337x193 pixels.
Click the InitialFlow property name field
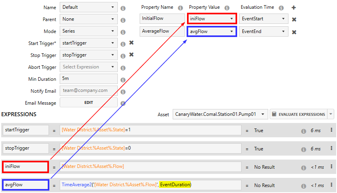[x=162, y=19]
